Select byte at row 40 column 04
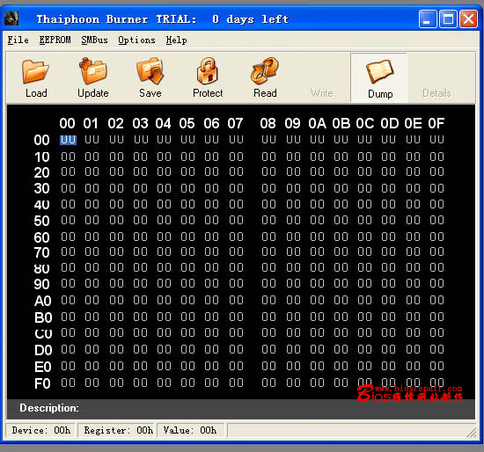484x452 pixels. [x=164, y=204]
